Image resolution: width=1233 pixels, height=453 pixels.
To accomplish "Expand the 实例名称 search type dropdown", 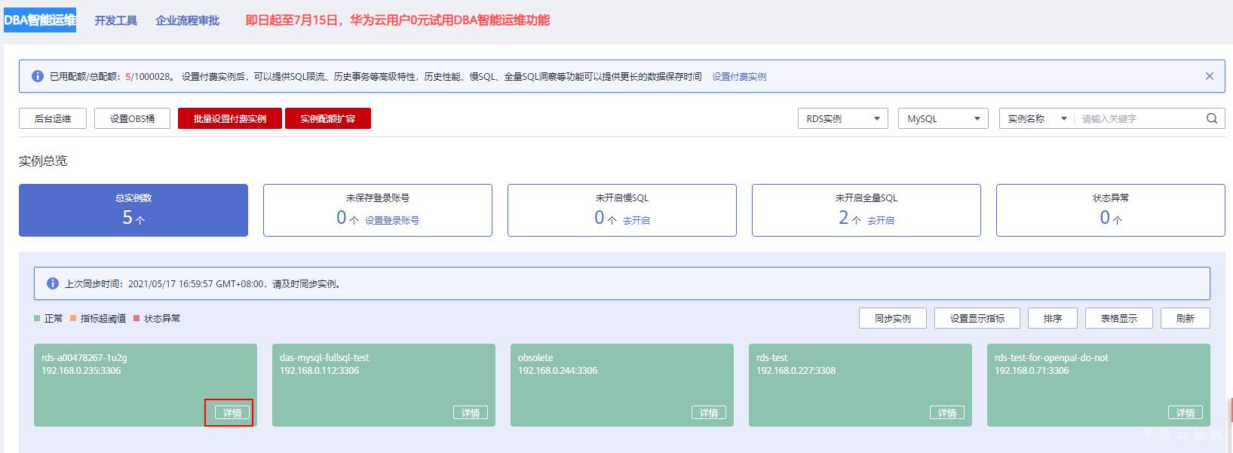I will (x=1037, y=118).
